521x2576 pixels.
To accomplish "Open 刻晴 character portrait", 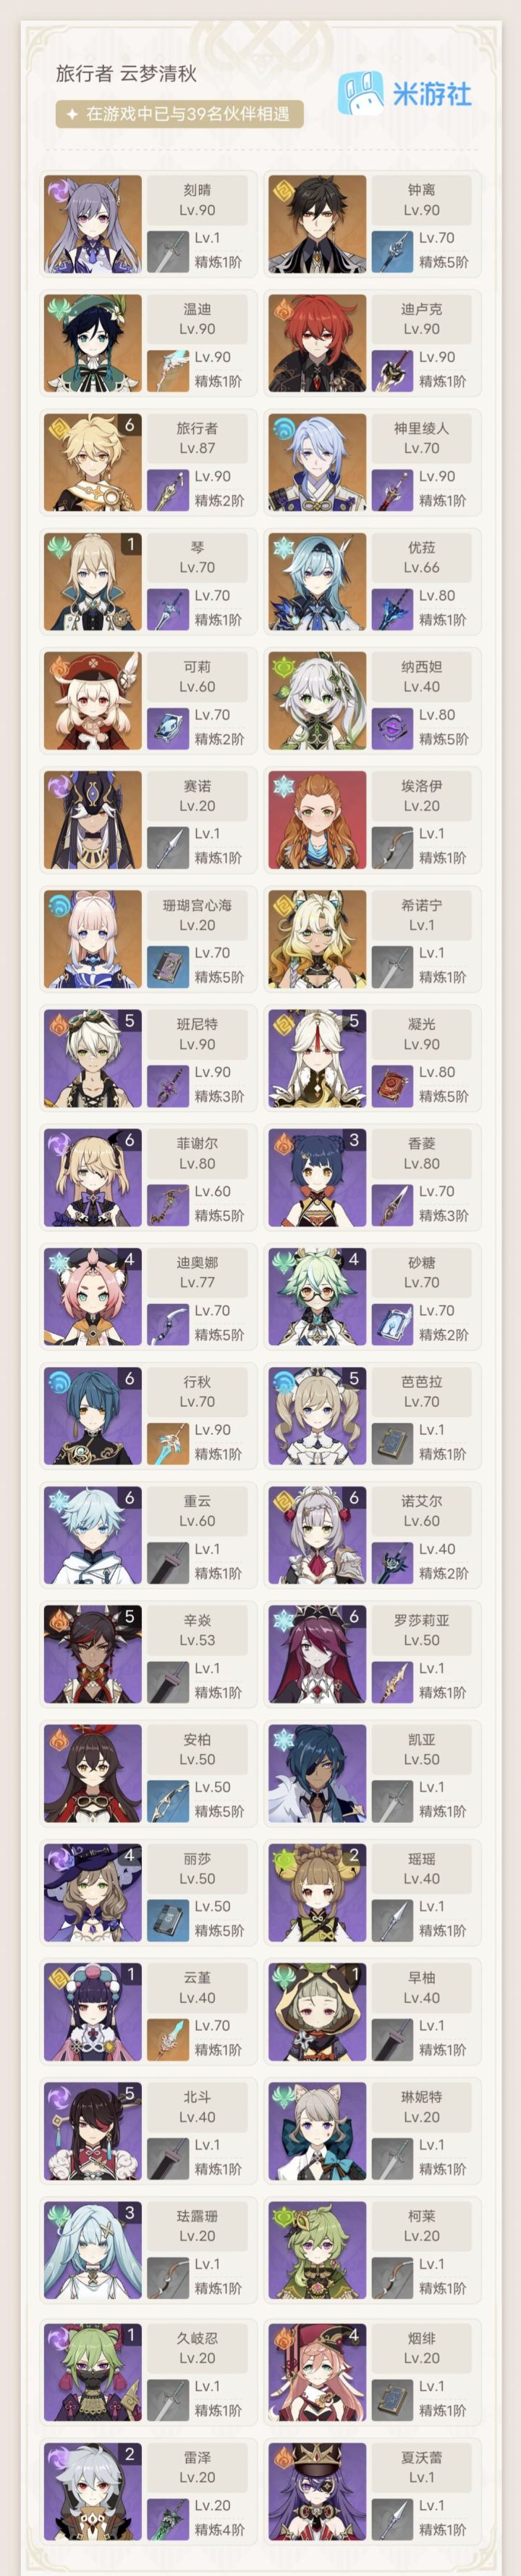I will click(x=93, y=224).
